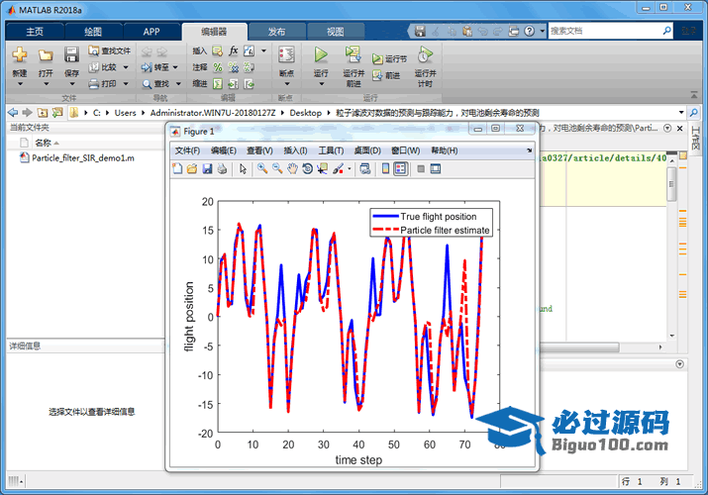708x495 pixels.
Task: Open Figure 1 Tools (工具) menu
Action: pos(331,150)
